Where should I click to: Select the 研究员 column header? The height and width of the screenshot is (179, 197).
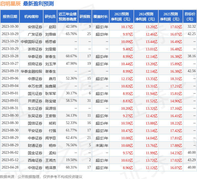click(x=50, y=16)
